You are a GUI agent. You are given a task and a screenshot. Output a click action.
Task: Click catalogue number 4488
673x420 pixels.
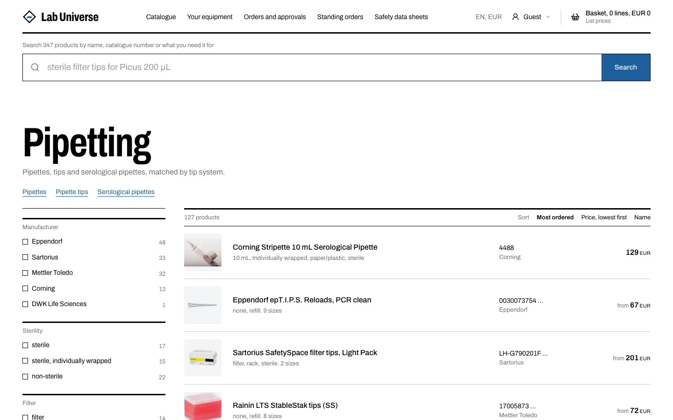pyautogui.click(x=506, y=248)
